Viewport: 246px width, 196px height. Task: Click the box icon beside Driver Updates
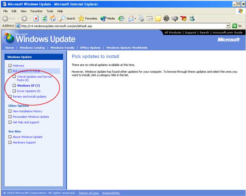(x=14, y=91)
